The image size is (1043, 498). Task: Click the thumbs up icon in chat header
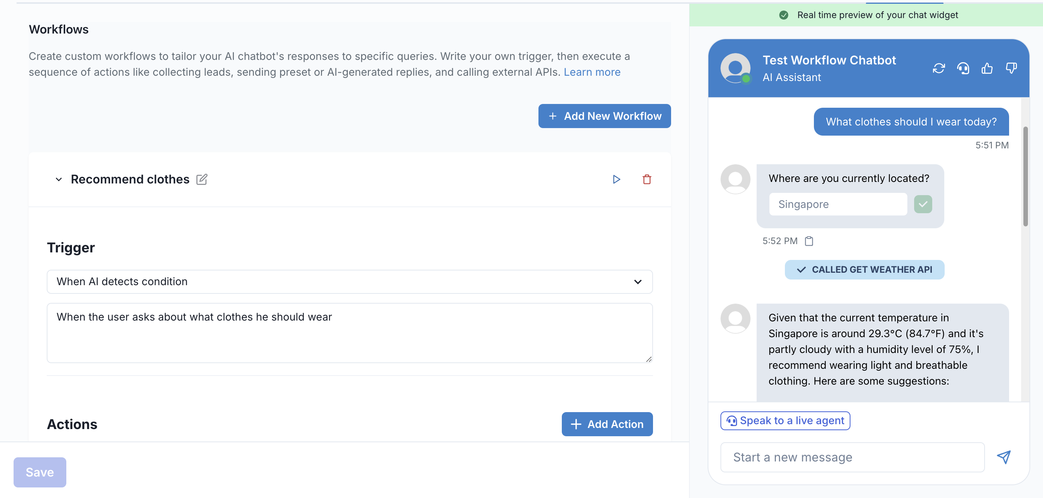tap(987, 68)
